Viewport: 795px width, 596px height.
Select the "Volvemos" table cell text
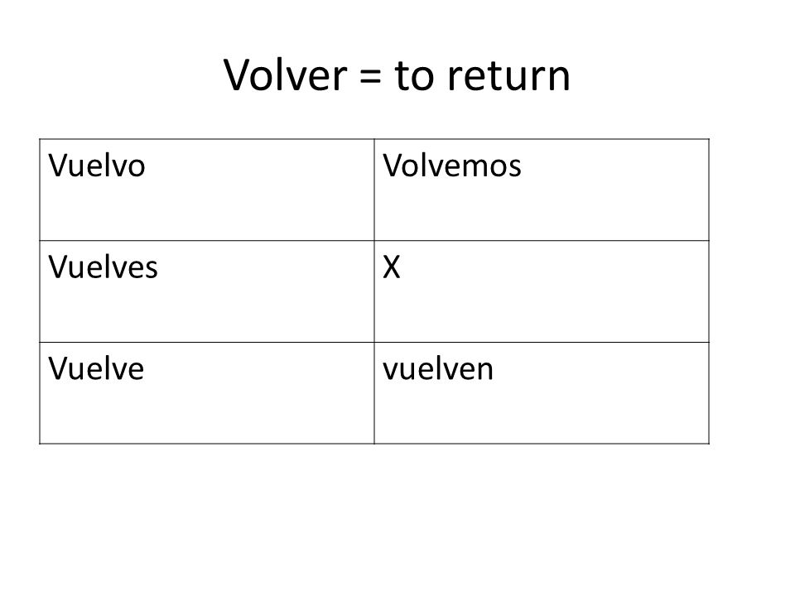452,166
